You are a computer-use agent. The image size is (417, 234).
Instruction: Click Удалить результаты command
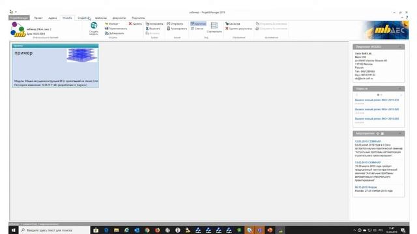coord(238,29)
